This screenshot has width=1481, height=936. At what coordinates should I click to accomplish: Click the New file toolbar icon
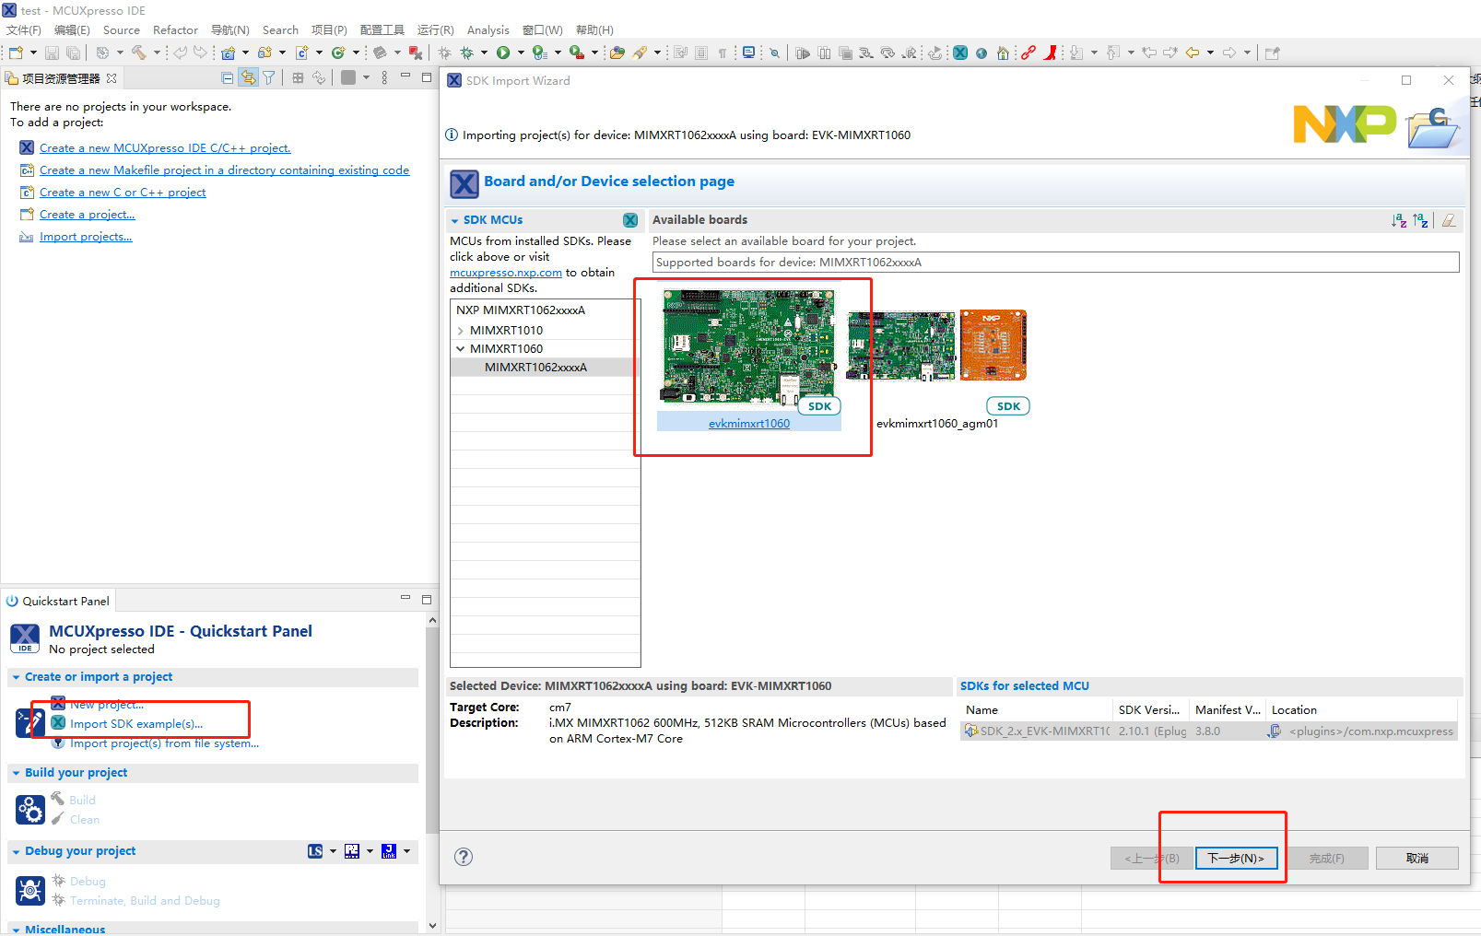point(16,53)
